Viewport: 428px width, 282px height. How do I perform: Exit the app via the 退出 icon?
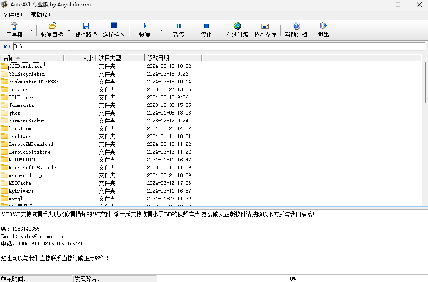(323, 27)
